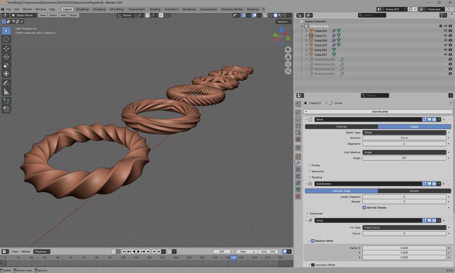Select the Annotate pencil tool

pyautogui.click(x=6, y=83)
